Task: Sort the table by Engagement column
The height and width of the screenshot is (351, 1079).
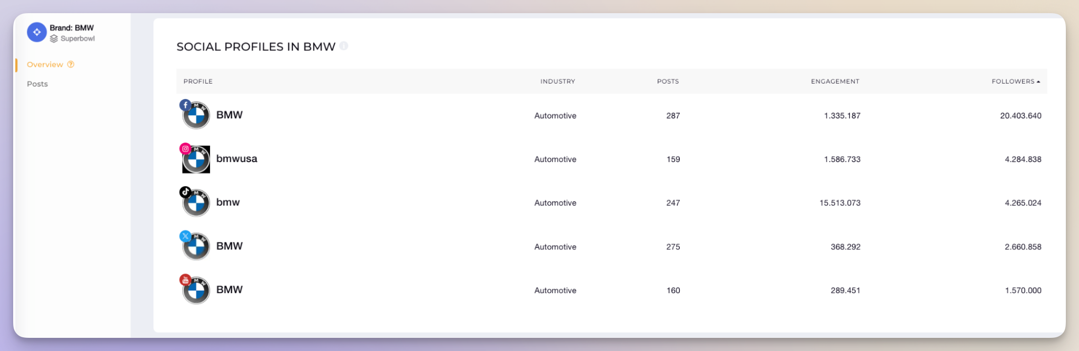Action: (835, 82)
